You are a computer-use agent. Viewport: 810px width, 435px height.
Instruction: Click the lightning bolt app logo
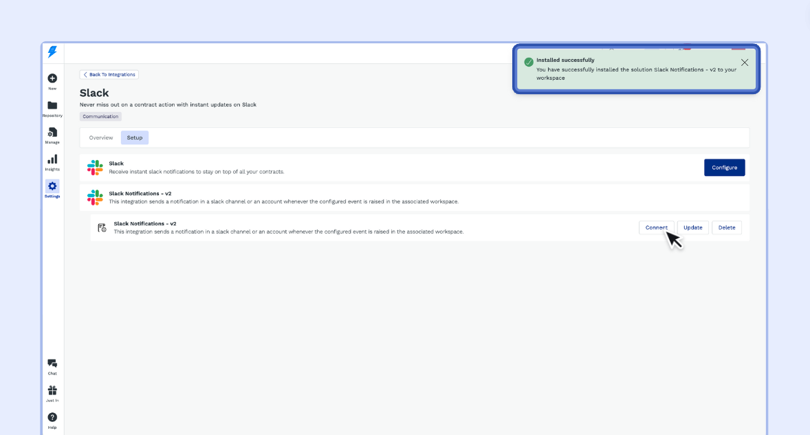pyautogui.click(x=52, y=52)
